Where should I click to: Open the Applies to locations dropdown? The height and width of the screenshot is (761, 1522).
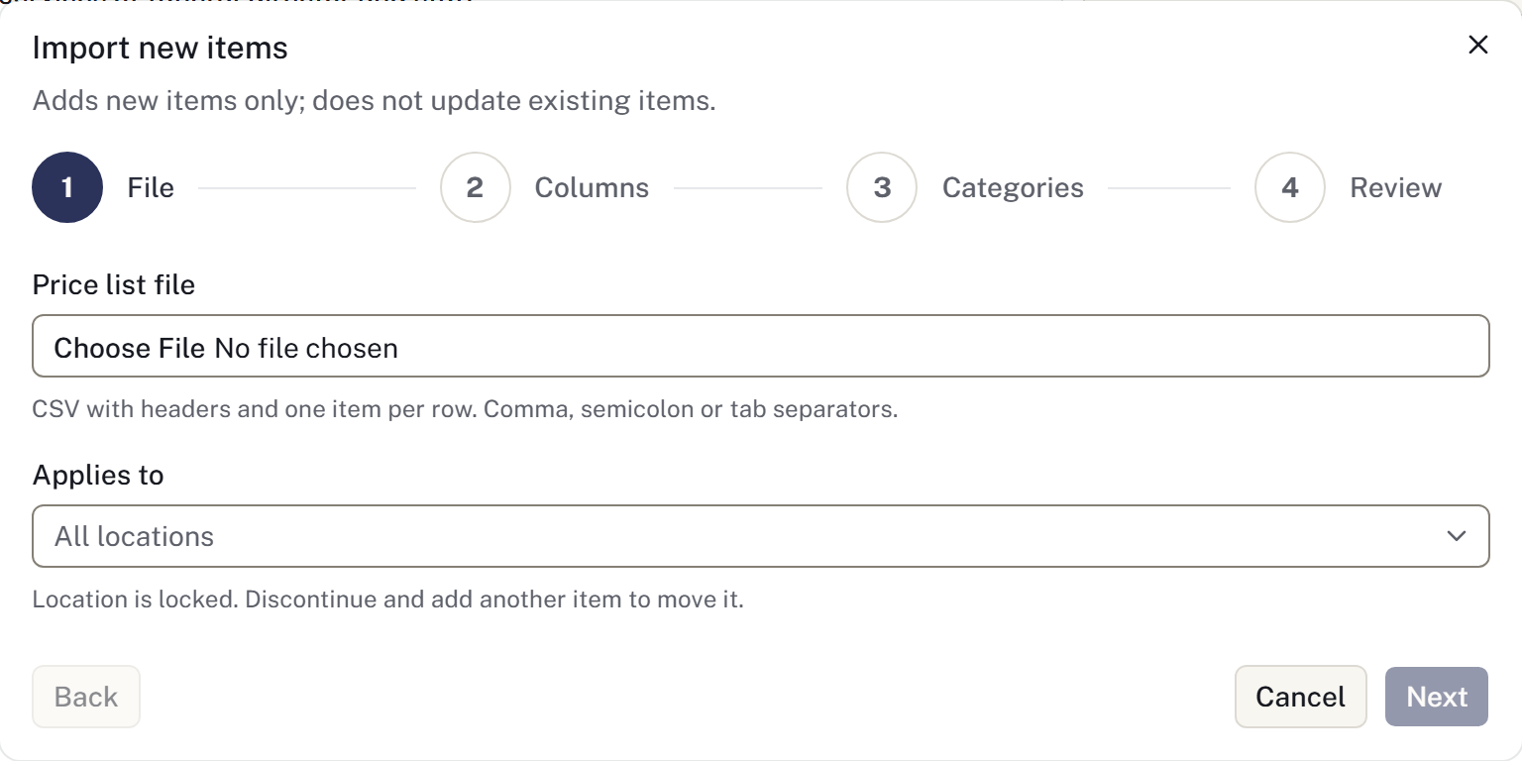pyautogui.click(x=761, y=536)
